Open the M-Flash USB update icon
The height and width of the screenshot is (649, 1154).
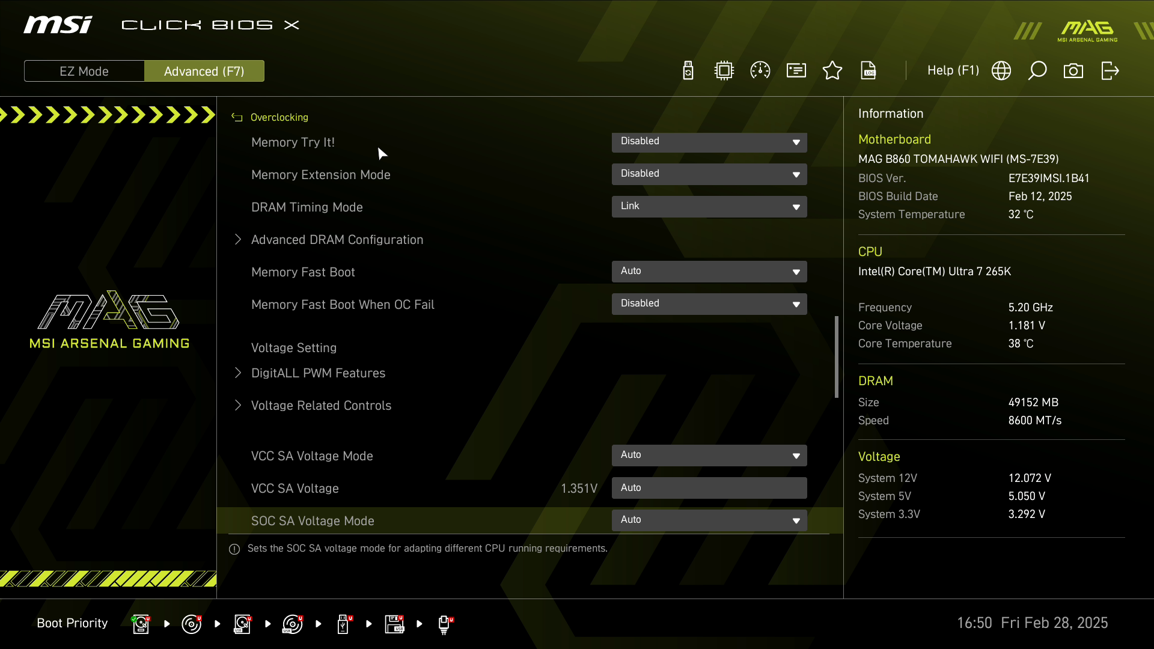688,71
